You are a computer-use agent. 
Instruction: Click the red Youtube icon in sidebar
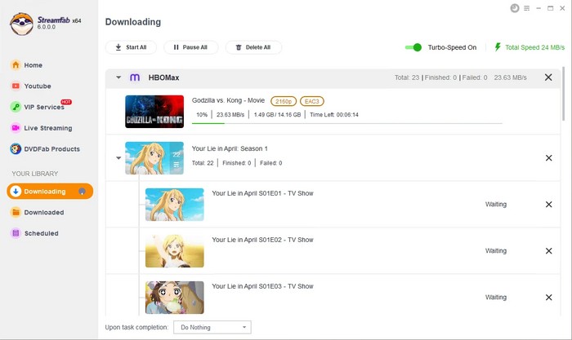(16, 86)
